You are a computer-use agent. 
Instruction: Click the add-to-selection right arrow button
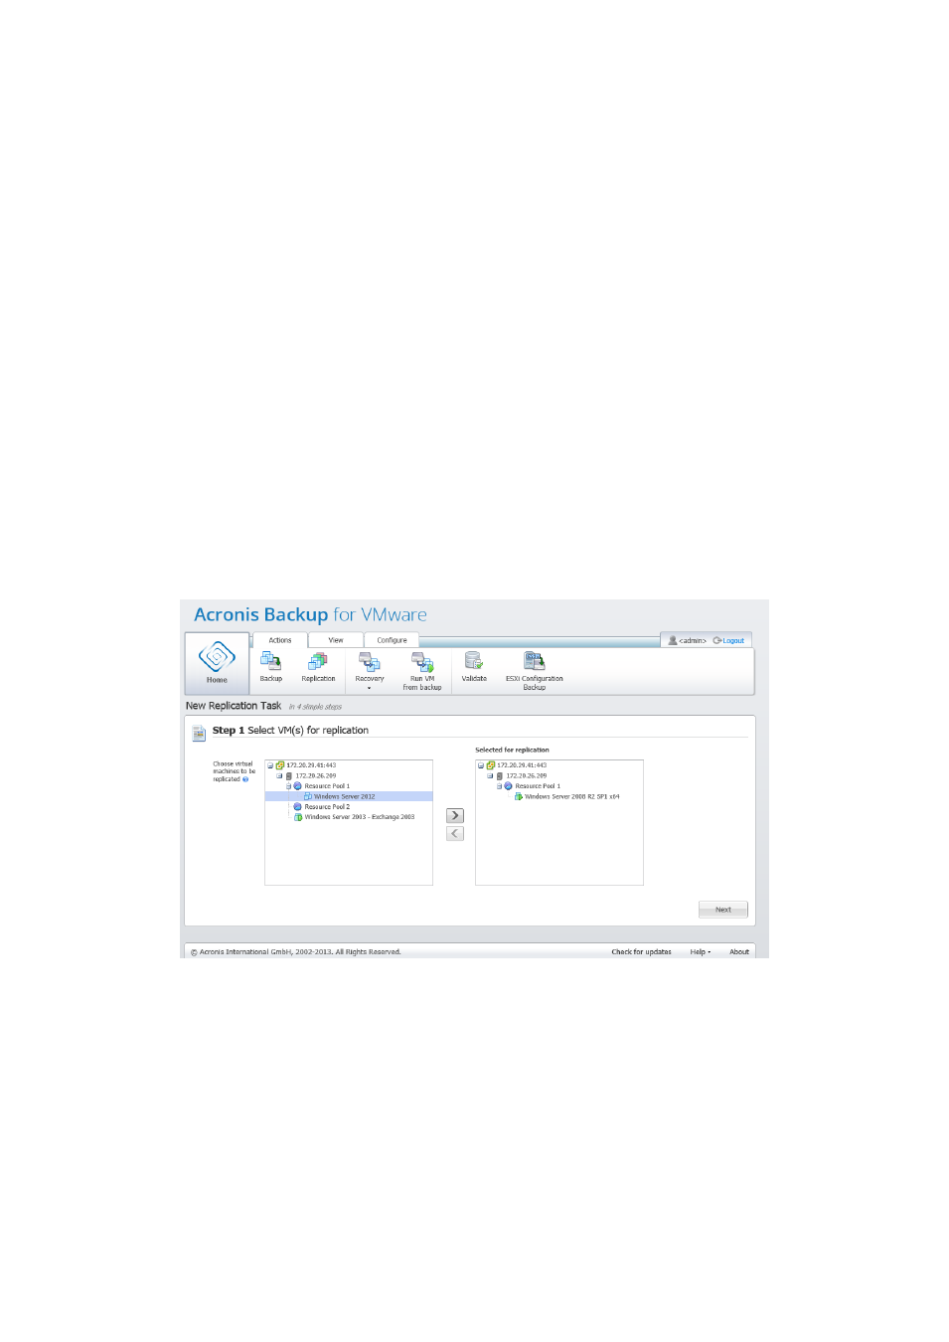point(455,815)
